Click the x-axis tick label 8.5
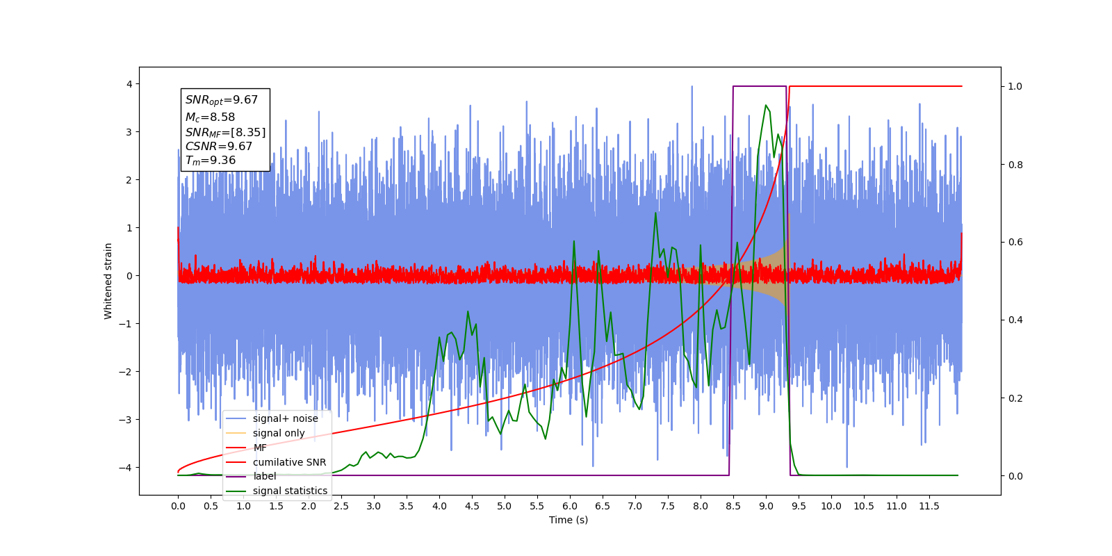Screen dimensions: 1112x556 click(x=733, y=506)
